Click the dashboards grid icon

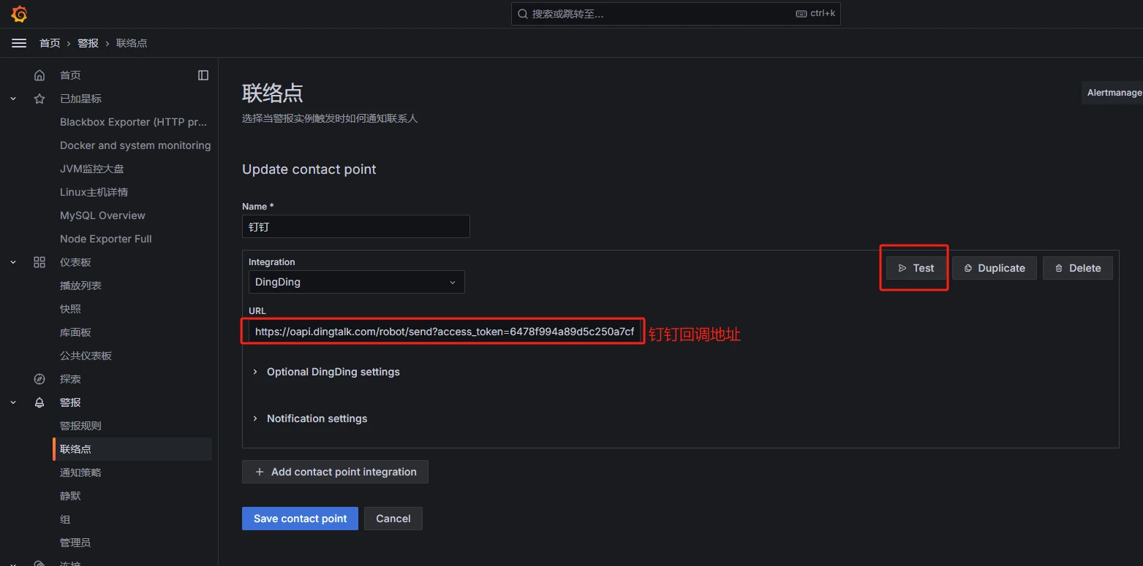[x=39, y=262]
